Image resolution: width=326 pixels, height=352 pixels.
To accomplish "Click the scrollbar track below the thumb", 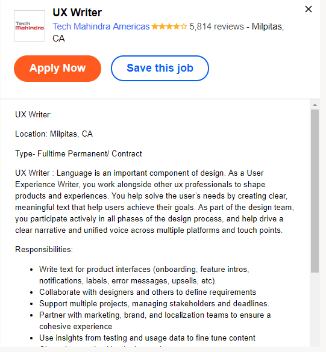I will coord(315,309).
